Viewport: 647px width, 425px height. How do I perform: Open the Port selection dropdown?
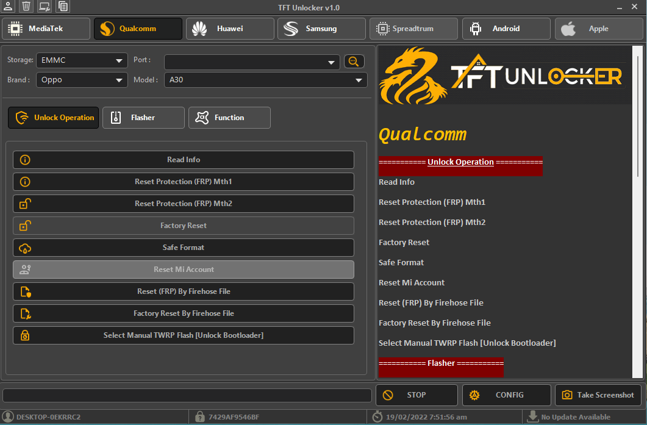[x=252, y=62]
